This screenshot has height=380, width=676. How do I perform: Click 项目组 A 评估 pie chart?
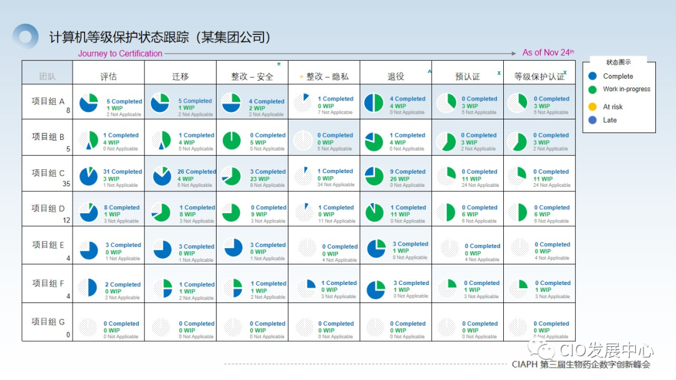click(89, 103)
